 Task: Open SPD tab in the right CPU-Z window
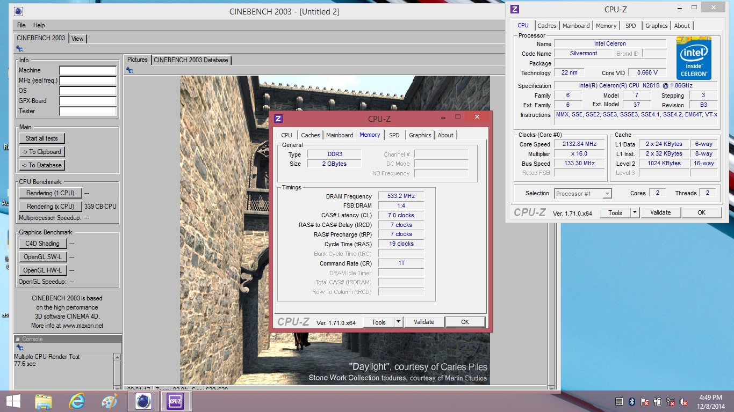[x=631, y=26]
